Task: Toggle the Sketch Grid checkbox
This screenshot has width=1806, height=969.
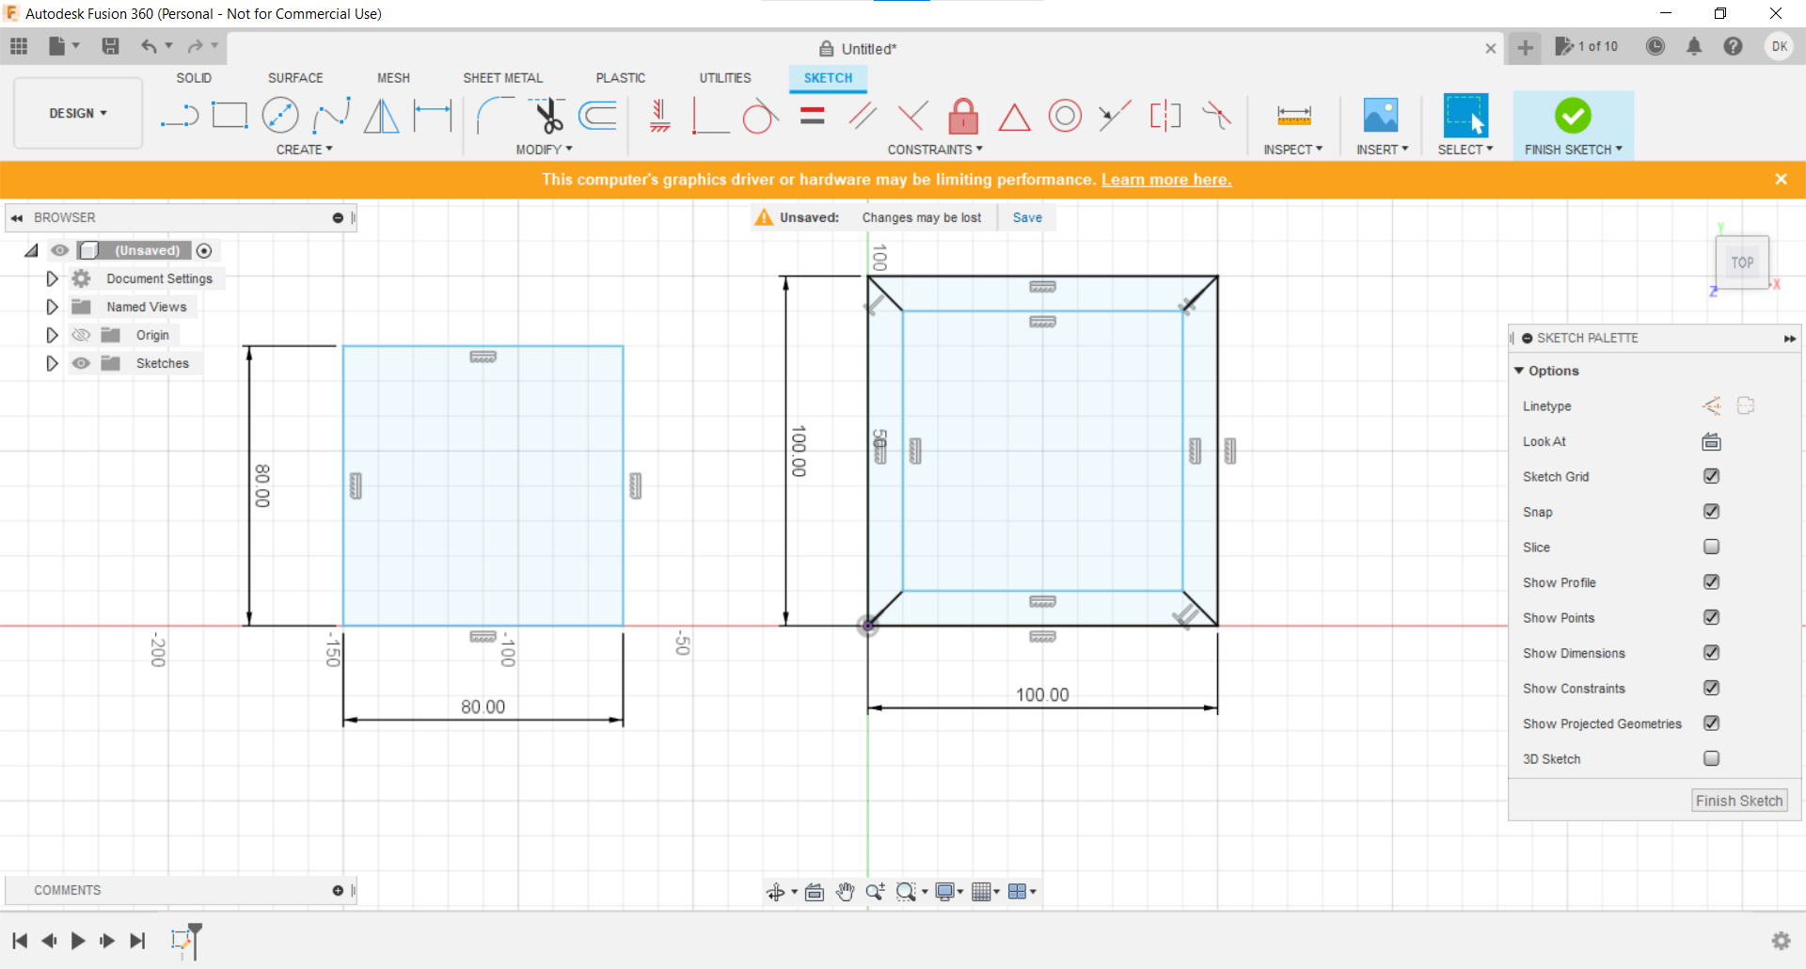Action: pyautogui.click(x=1711, y=476)
